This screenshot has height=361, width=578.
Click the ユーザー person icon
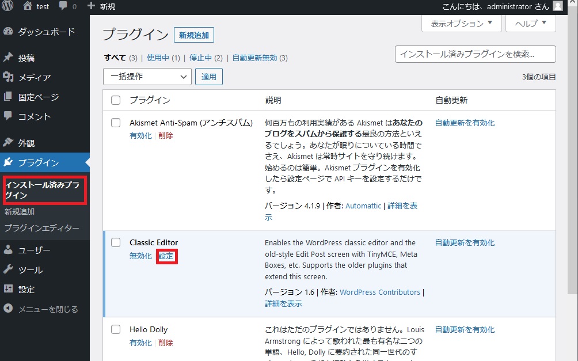coord(8,250)
